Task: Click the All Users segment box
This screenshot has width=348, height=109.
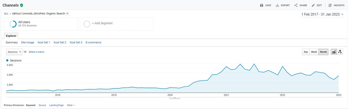Action: [x=41, y=24]
